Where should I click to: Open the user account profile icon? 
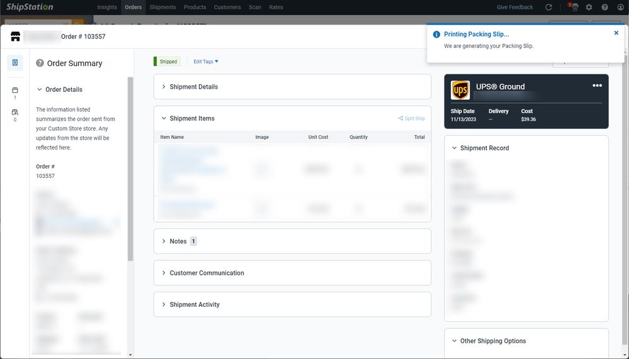point(620,8)
